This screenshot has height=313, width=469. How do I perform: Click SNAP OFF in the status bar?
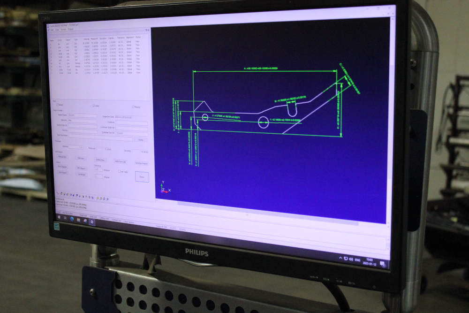tap(83, 216)
